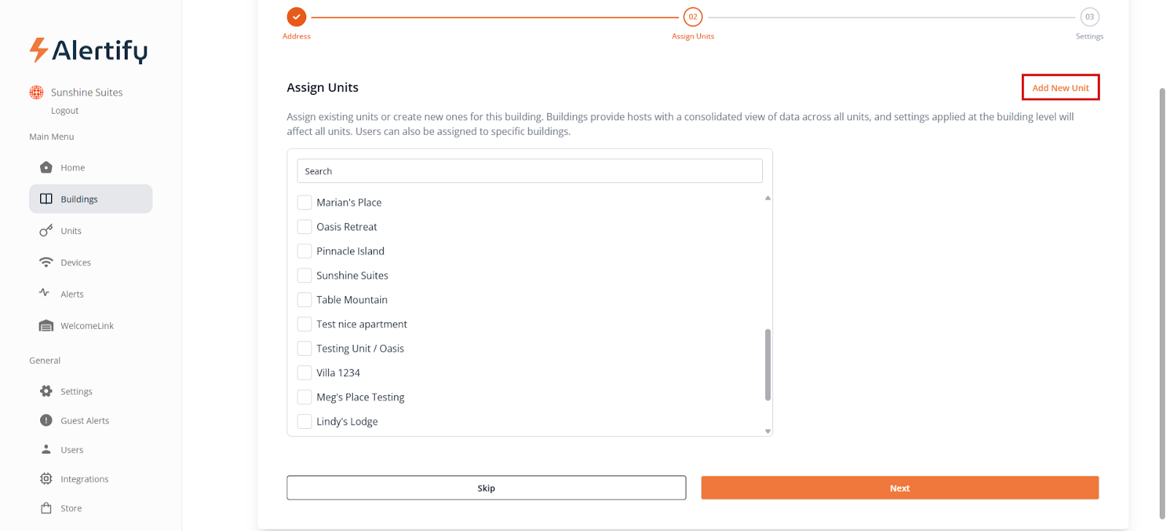Image resolution: width=1167 pixels, height=531 pixels.
Task: Click the Add New Unit button
Action: (x=1060, y=88)
